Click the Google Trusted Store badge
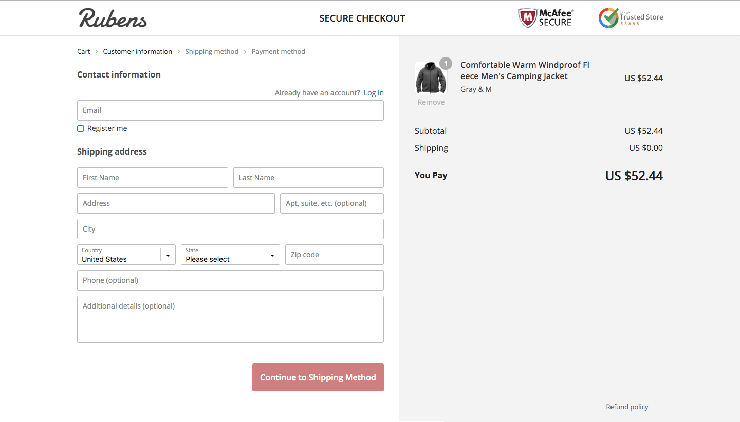This screenshot has height=422, width=740. [x=631, y=18]
